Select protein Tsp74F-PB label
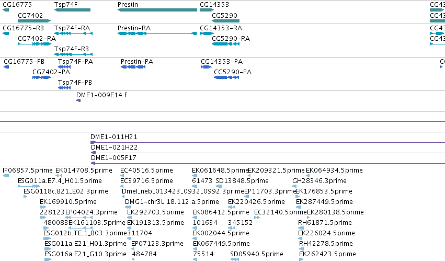Image resolution: width=445 pixels, height=262 pixels. click(75, 83)
